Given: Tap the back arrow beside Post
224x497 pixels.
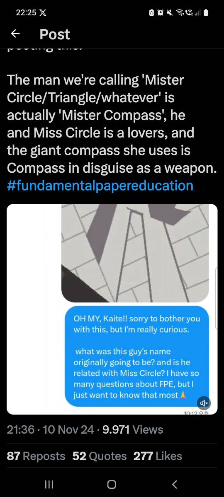Looking at the screenshot, I should click(15, 34).
